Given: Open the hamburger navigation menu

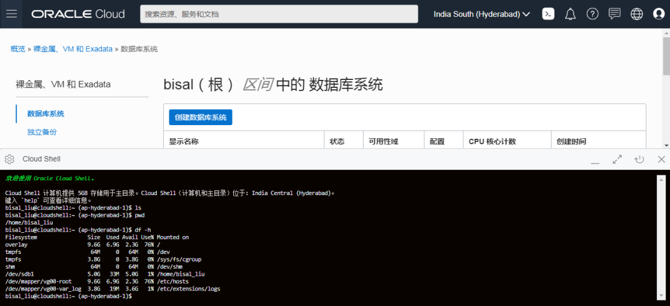Looking at the screenshot, I should point(12,14).
